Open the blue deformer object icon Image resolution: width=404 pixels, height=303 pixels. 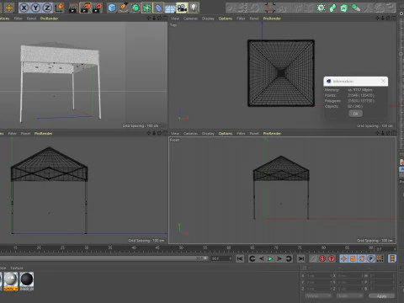[x=159, y=8]
